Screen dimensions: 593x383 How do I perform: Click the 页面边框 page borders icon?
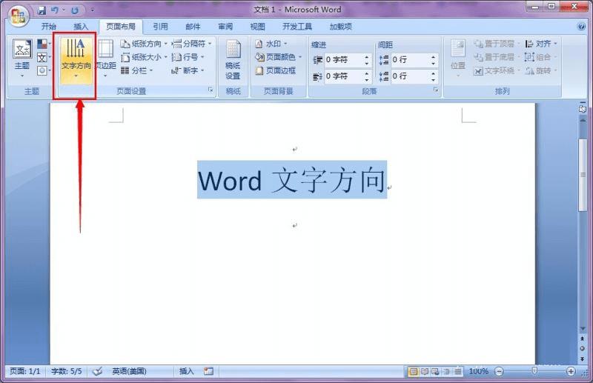(276, 70)
